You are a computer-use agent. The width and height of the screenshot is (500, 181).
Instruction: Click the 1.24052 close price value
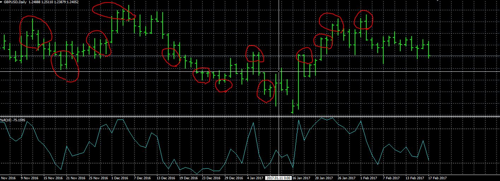click(x=72, y=2)
